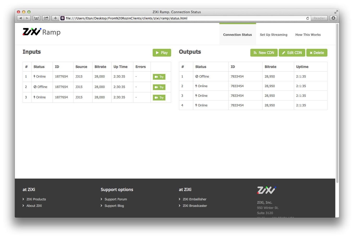Viewport: 354px width, 238px height.
Task: Click the Outputs section heading
Action: tap(190, 52)
